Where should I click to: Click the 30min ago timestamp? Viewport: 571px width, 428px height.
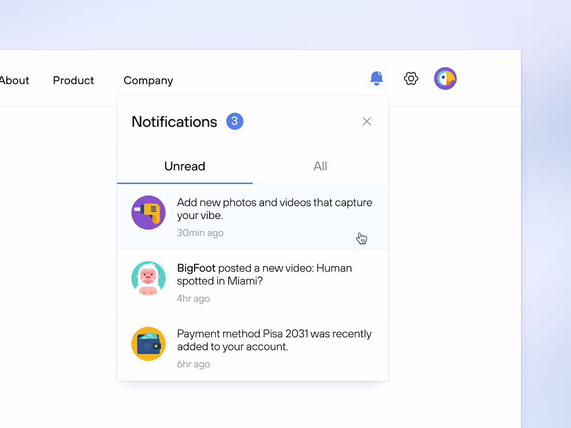pyautogui.click(x=200, y=232)
